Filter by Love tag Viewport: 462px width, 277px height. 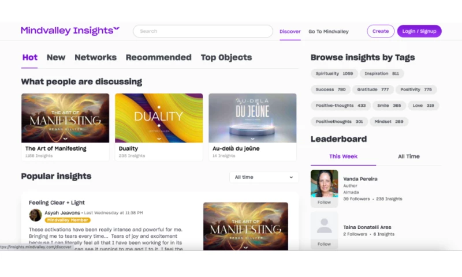click(423, 106)
